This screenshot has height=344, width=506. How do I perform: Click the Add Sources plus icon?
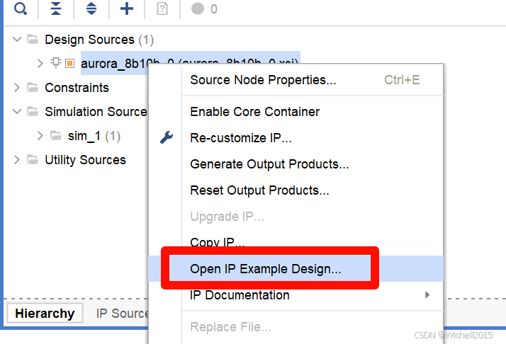click(127, 8)
